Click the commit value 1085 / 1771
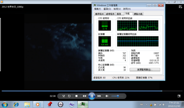The height and width of the screenshot is (108, 184). 154,63
